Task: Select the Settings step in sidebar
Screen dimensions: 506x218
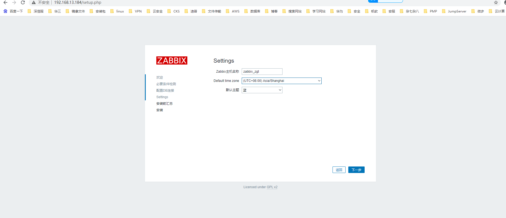Action: click(x=162, y=97)
